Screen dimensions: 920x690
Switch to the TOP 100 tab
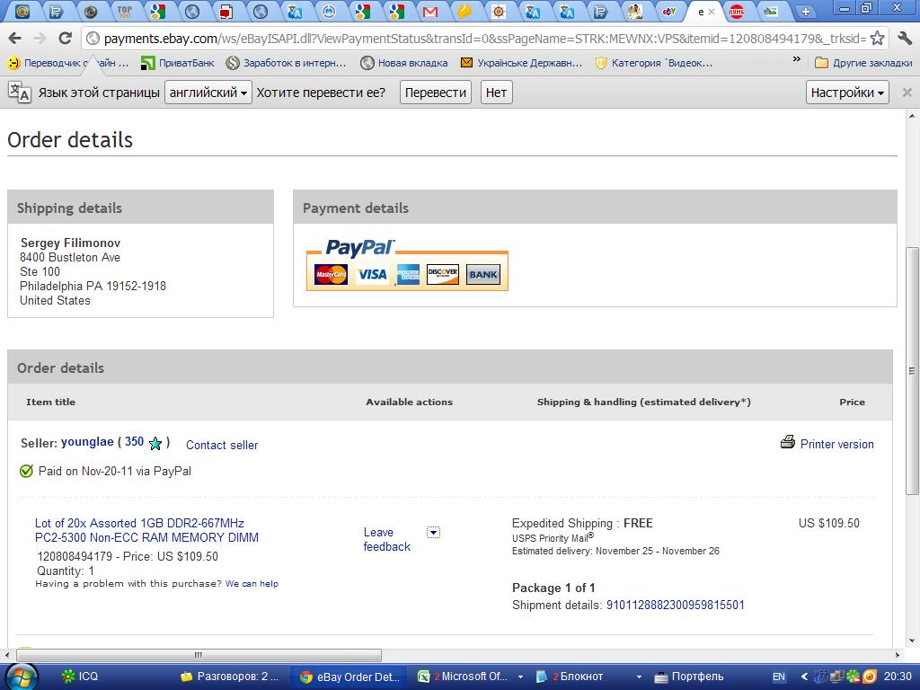pyautogui.click(x=124, y=11)
